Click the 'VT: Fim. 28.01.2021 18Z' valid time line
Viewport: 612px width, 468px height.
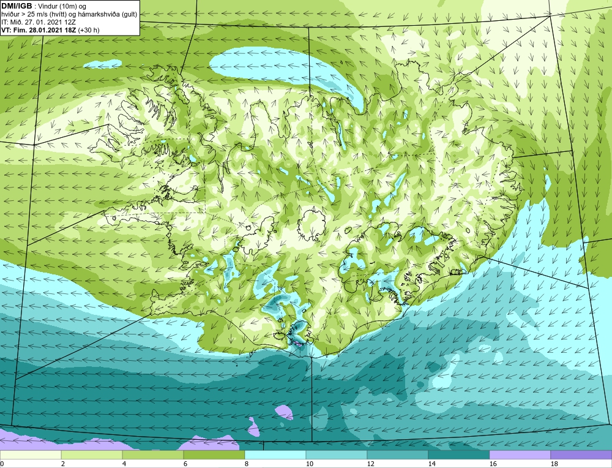point(39,30)
